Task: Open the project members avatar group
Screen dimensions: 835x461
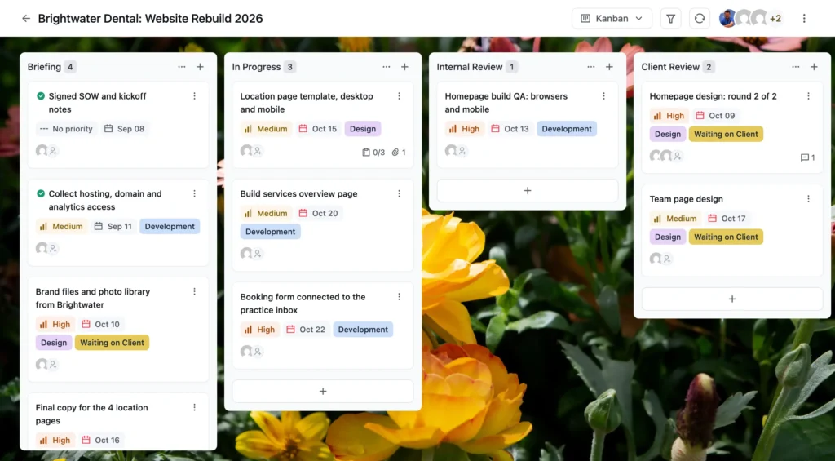Action: point(750,19)
